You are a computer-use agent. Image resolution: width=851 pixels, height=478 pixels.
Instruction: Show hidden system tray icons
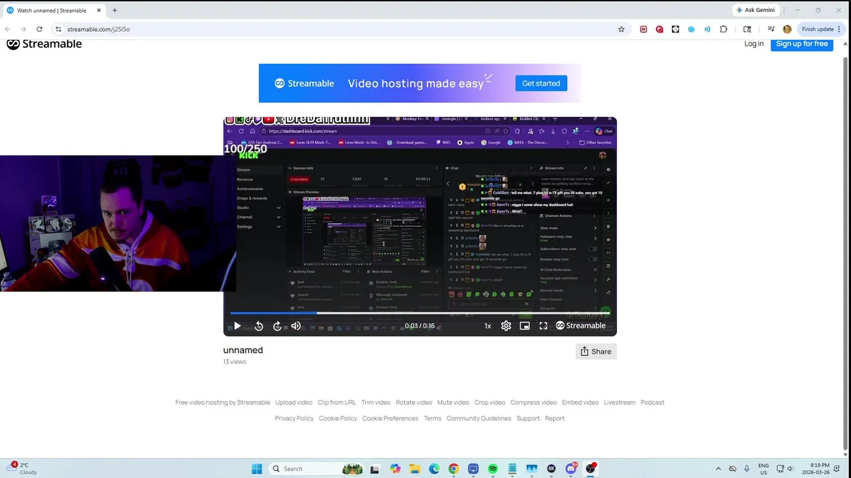coord(718,469)
